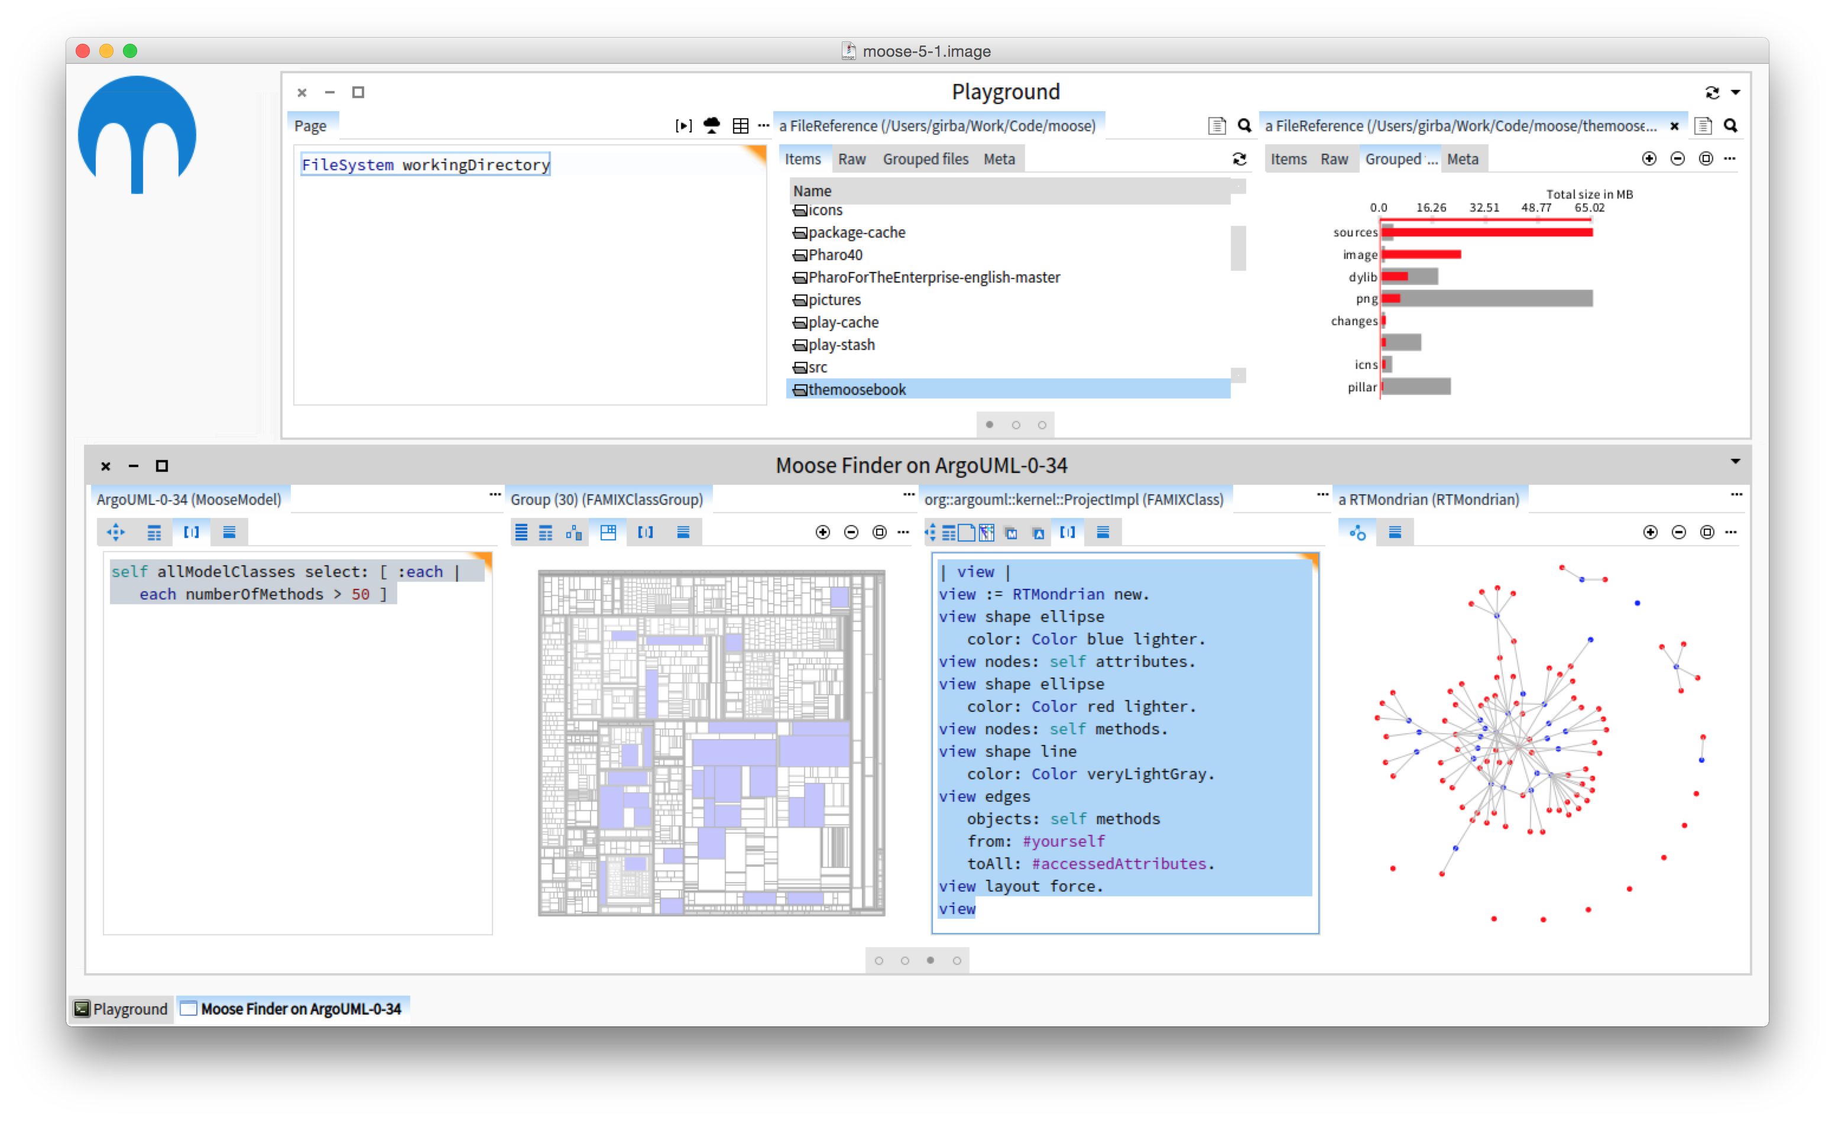Screen dimensions: 1835x1121
Task: Open navigation arrows view in MooseModel pane
Action: pyautogui.click(x=115, y=532)
